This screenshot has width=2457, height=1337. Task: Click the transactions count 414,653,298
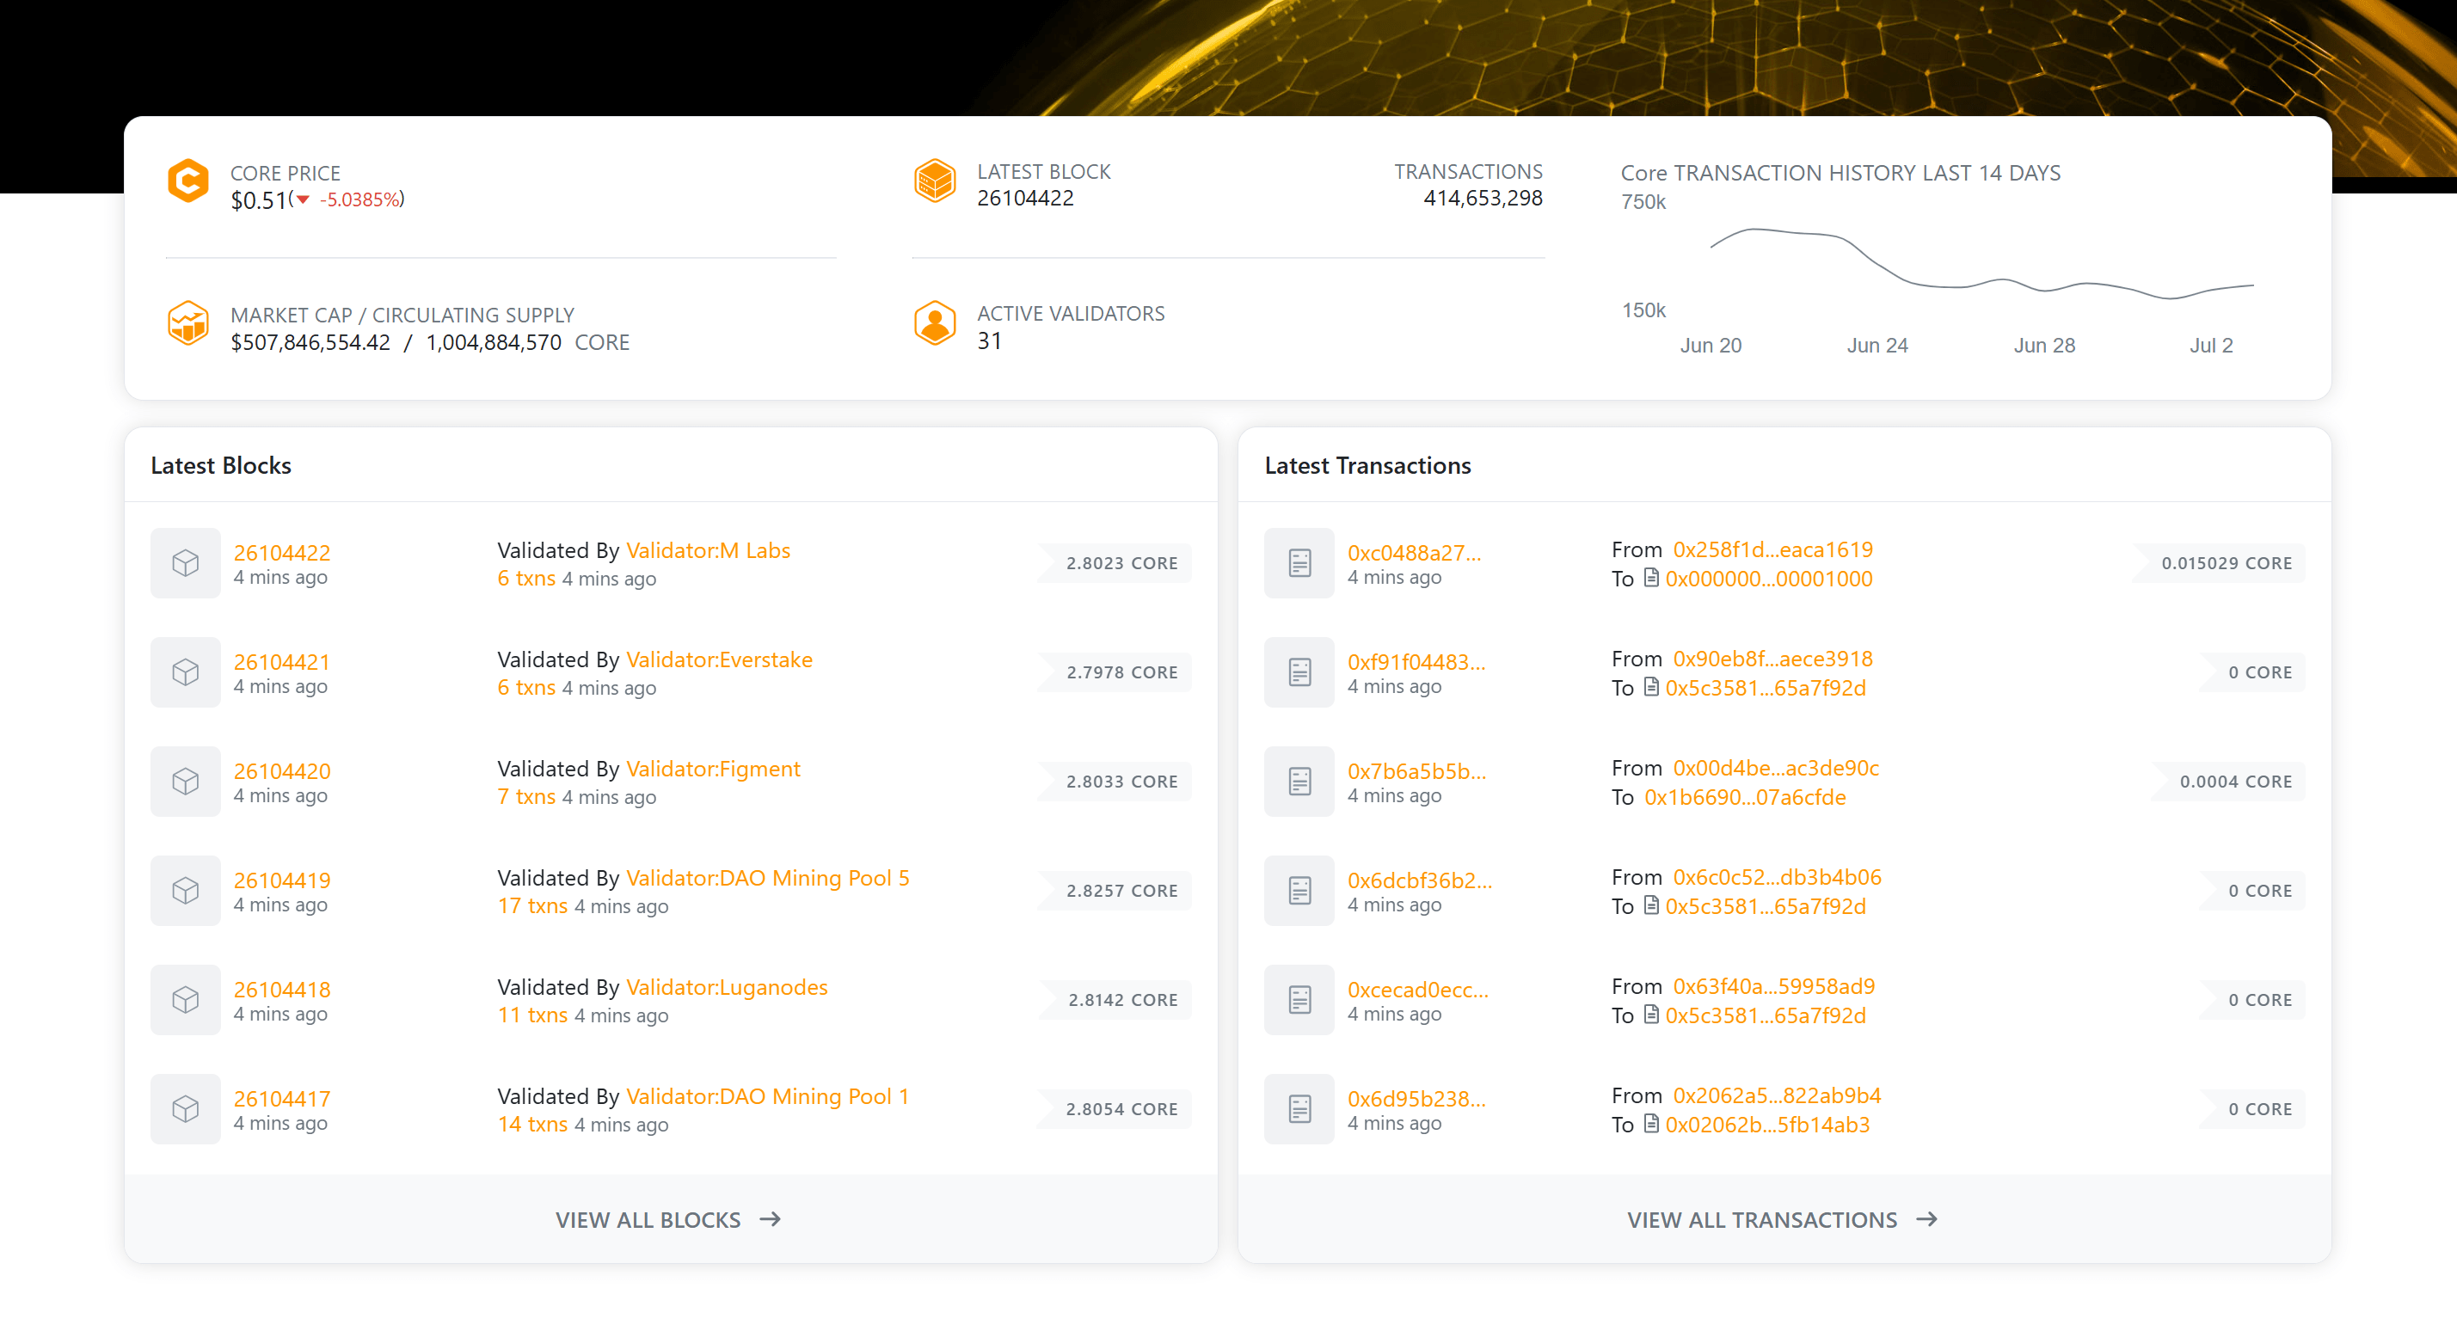(x=1483, y=199)
